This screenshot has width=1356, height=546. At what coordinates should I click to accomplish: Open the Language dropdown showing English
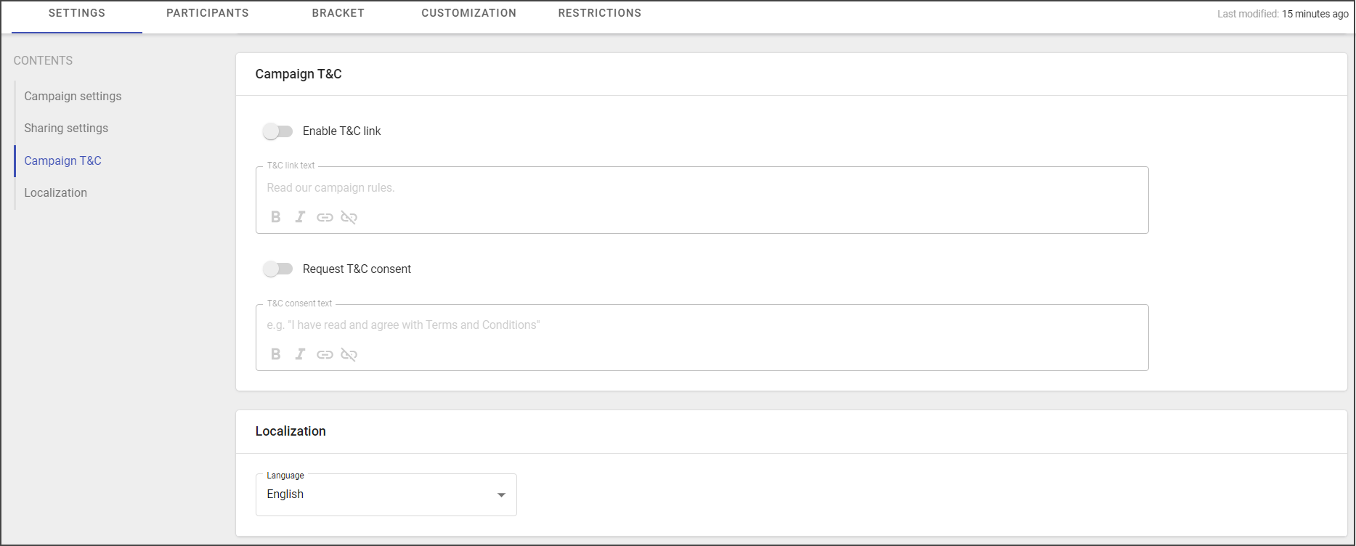pos(386,494)
